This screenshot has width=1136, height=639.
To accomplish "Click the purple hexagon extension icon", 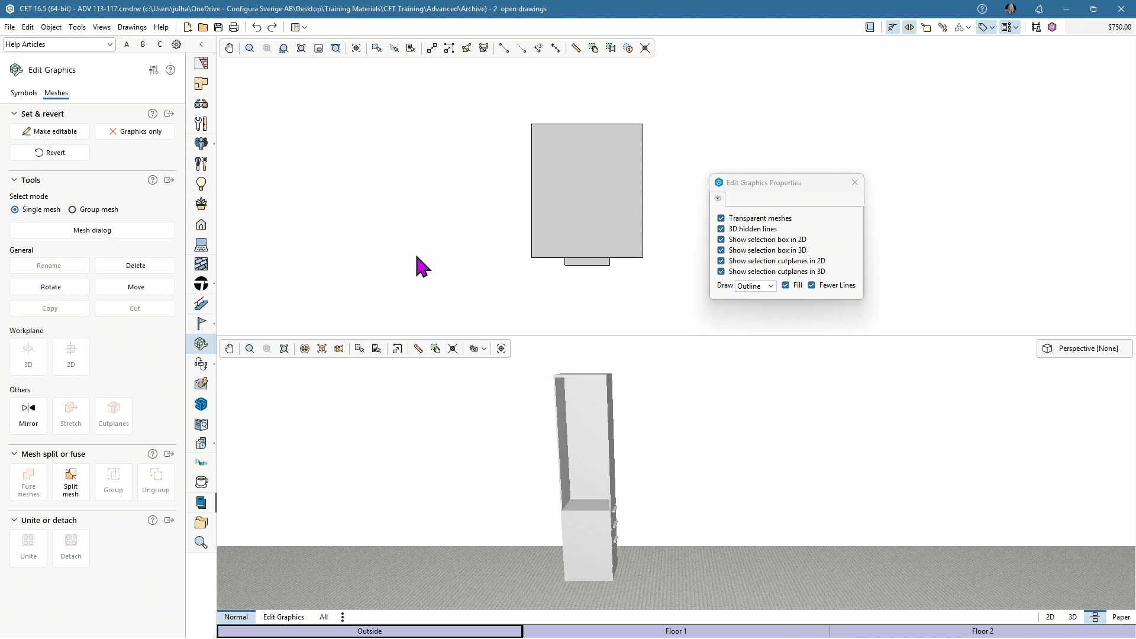I will click(x=1052, y=27).
